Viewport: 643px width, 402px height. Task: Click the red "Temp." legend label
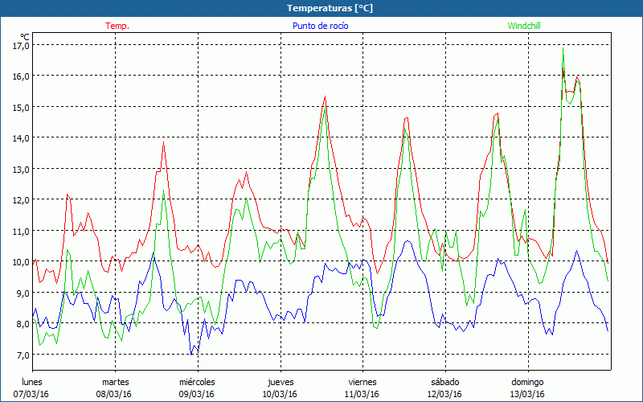click(x=117, y=26)
